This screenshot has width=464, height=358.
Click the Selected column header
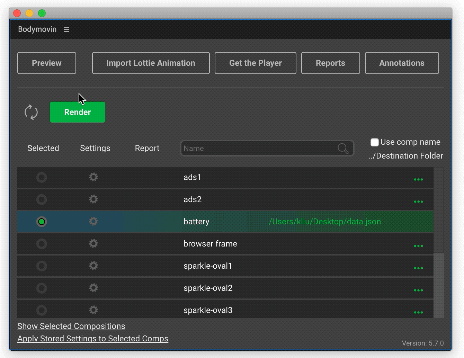[43, 148]
